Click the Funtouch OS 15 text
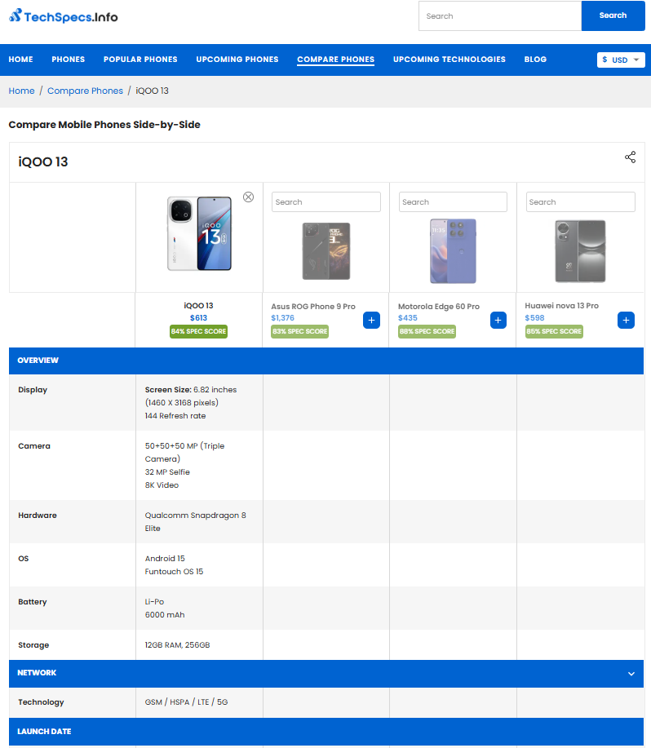This screenshot has width=651, height=748. (x=174, y=572)
